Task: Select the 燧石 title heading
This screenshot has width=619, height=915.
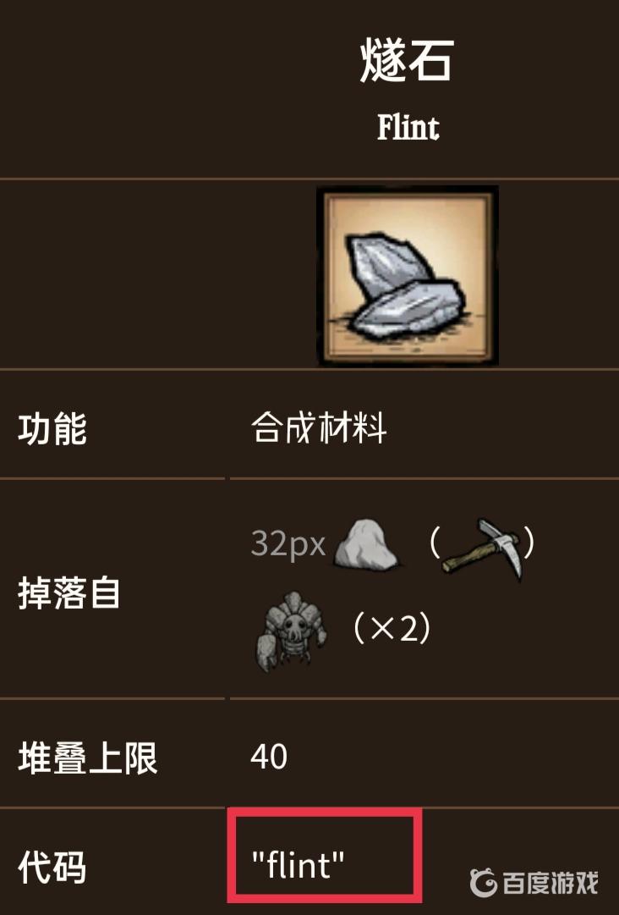Action: (407, 61)
